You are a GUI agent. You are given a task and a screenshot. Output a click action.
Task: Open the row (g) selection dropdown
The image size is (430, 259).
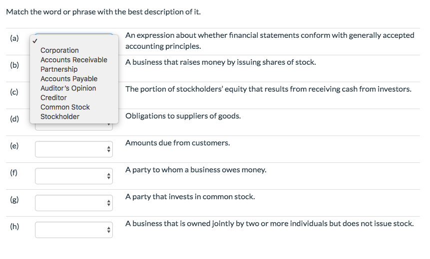coord(74,203)
